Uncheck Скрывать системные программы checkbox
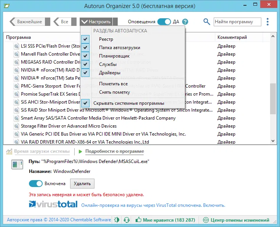The image size is (280, 227). pos(85,103)
